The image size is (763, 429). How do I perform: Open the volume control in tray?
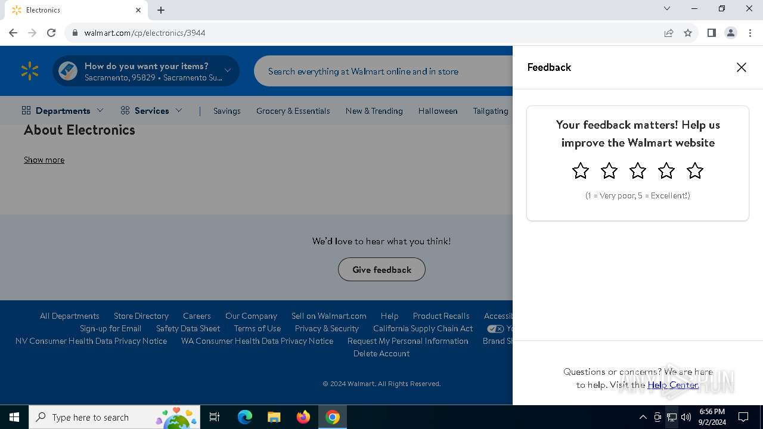686,417
